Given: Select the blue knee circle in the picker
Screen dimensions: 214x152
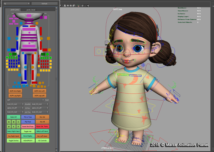Looking at the screenshot, I should 26,67.
